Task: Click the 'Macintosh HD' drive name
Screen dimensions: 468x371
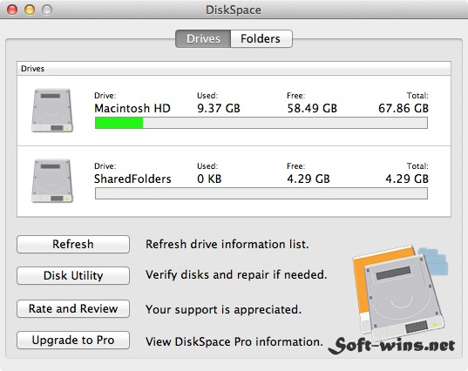Action: click(x=132, y=108)
